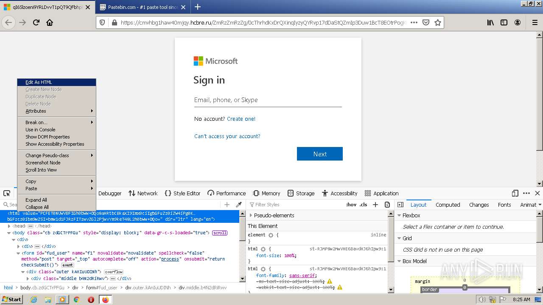Toggle :hov pseudo-class panel
This screenshot has width=543, height=305.
[351, 205]
